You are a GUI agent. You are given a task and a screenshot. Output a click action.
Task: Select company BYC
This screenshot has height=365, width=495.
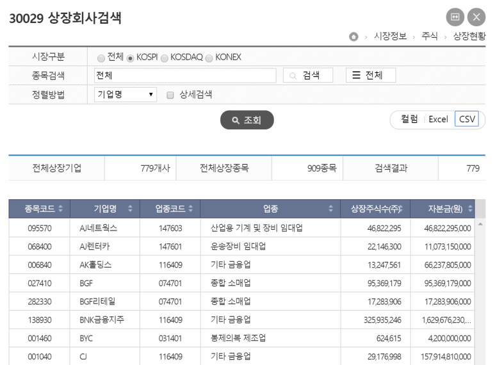(x=86, y=338)
